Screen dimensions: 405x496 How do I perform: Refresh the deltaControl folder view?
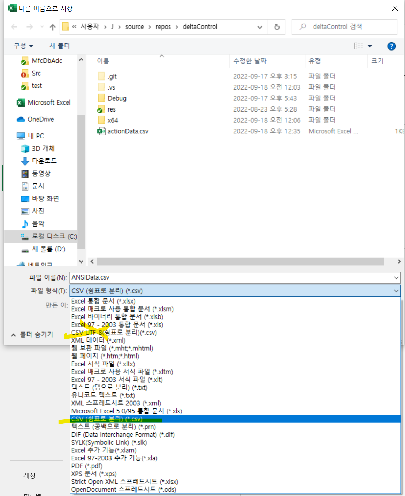(277, 27)
